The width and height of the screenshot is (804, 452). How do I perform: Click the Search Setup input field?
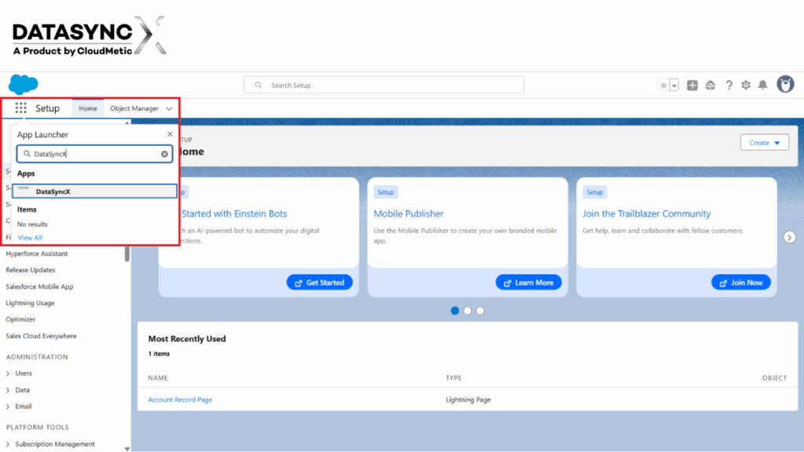pyautogui.click(x=385, y=85)
